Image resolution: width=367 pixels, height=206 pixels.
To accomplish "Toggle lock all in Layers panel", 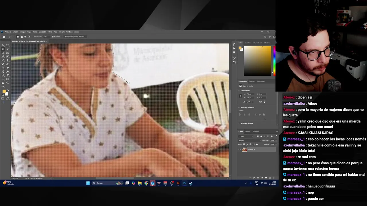I will [257, 144].
